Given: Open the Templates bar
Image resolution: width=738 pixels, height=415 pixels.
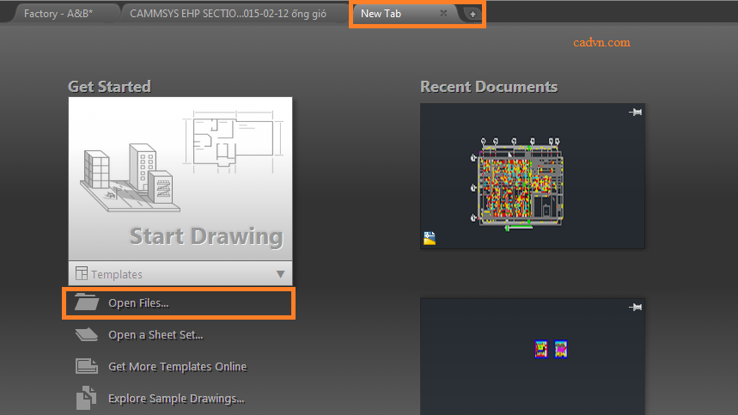Looking at the screenshot, I should [x=180, y=274].
